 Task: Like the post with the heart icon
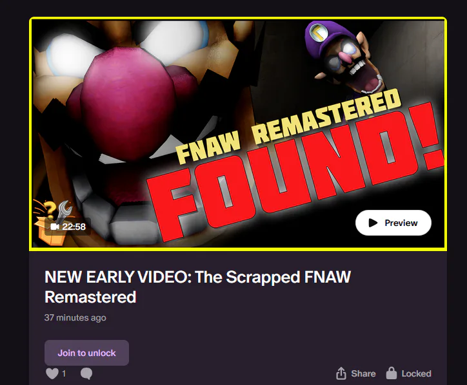[52, 373]
